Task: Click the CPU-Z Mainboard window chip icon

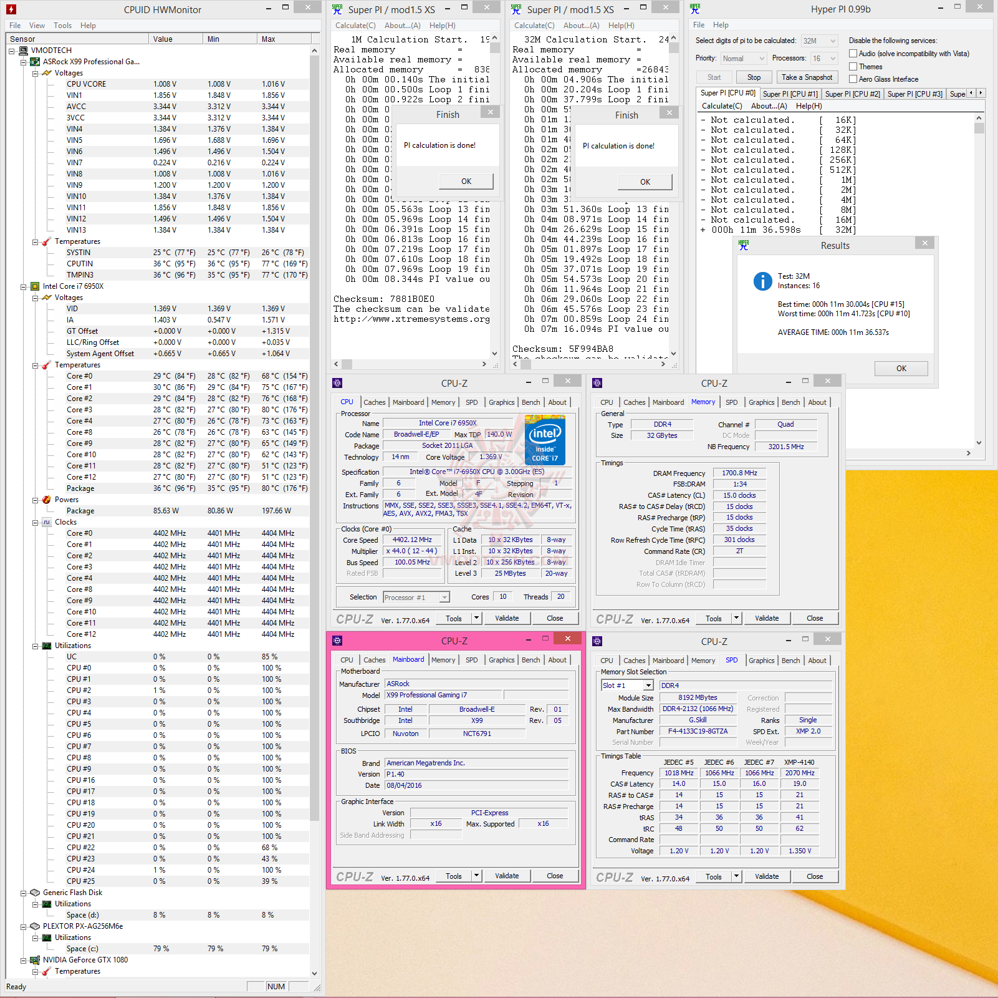Action: click(x=337, y=641)
